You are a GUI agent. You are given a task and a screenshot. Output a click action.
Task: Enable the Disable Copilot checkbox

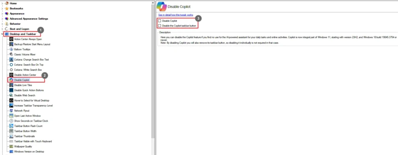pos(160,21)
